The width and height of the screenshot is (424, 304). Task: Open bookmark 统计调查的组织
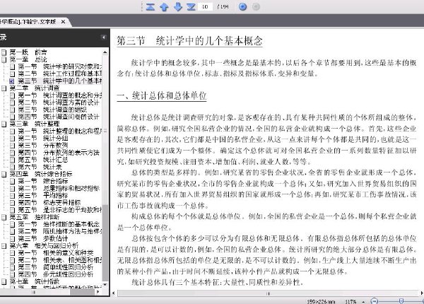(52, 110)
